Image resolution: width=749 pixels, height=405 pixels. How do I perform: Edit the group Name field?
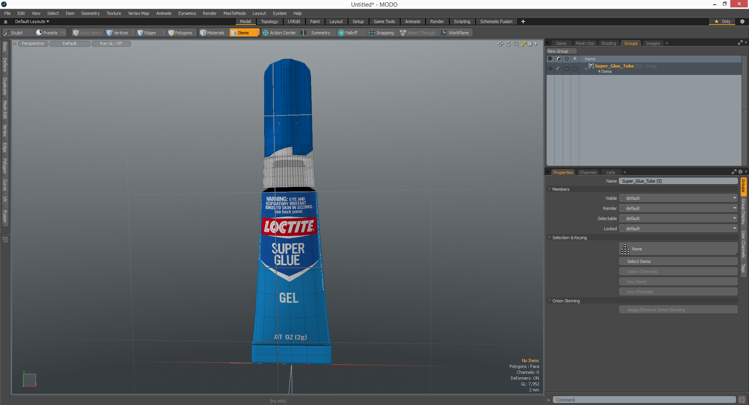tap(678, 181)
